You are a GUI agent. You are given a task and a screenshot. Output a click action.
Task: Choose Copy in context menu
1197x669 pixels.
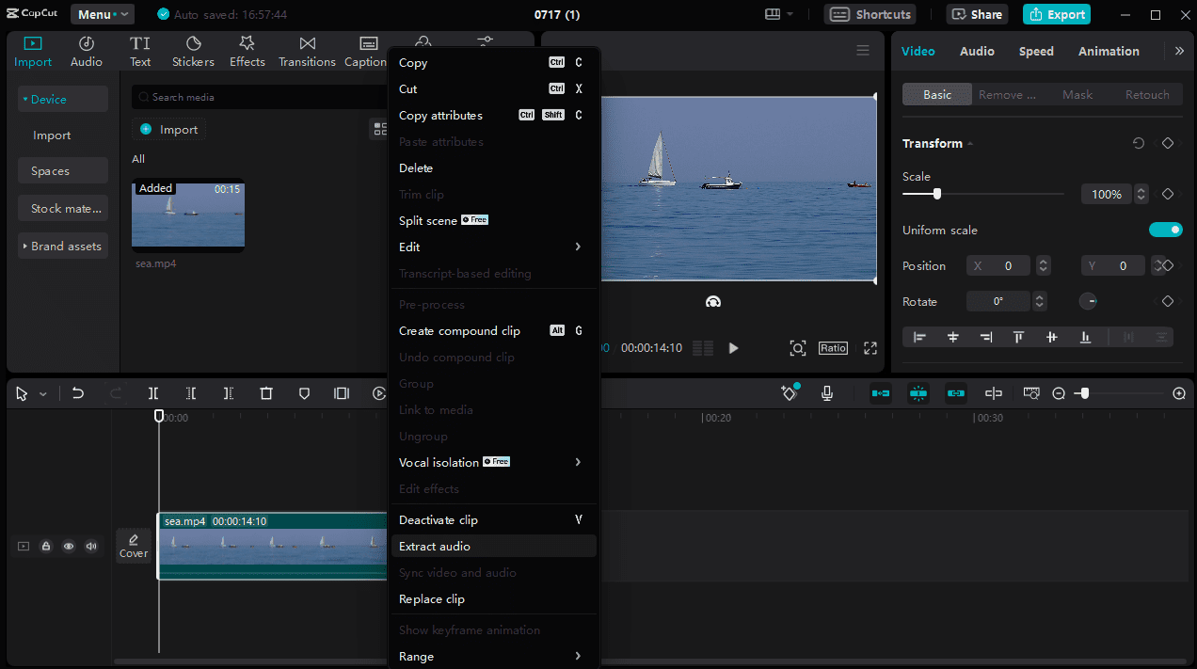tap(494, 62)
